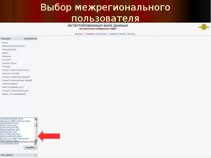Image resolution: width=211 pixels, height=158 pixels.
Task: Open the ЛИЦО reference section
Action: click(x=5, y=43)
